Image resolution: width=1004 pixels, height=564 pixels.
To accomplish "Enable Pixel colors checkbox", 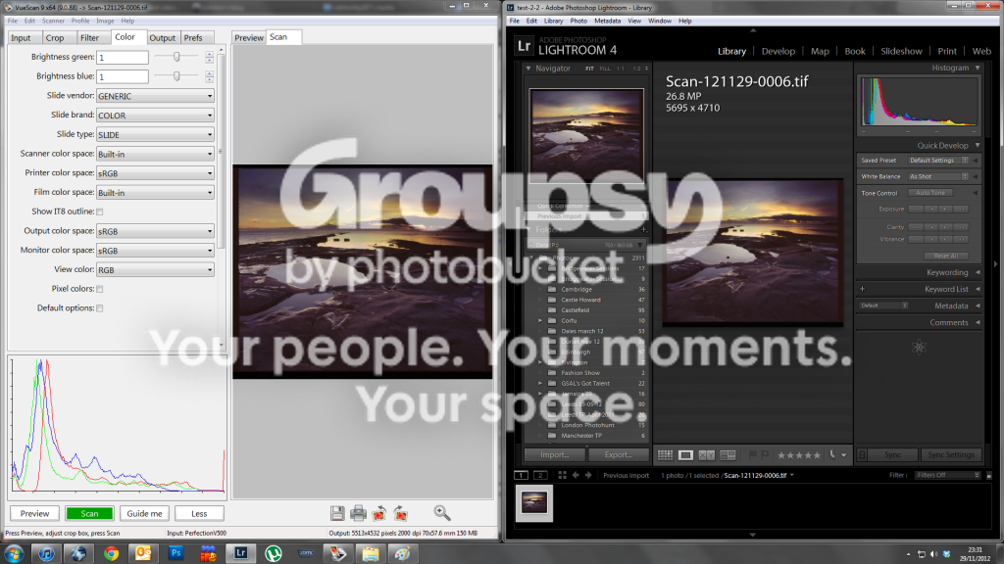I will pyautogui.click(x=100, y=289).
